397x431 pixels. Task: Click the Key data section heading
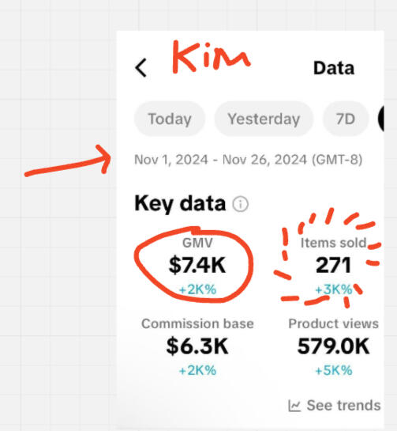point(180,203)
